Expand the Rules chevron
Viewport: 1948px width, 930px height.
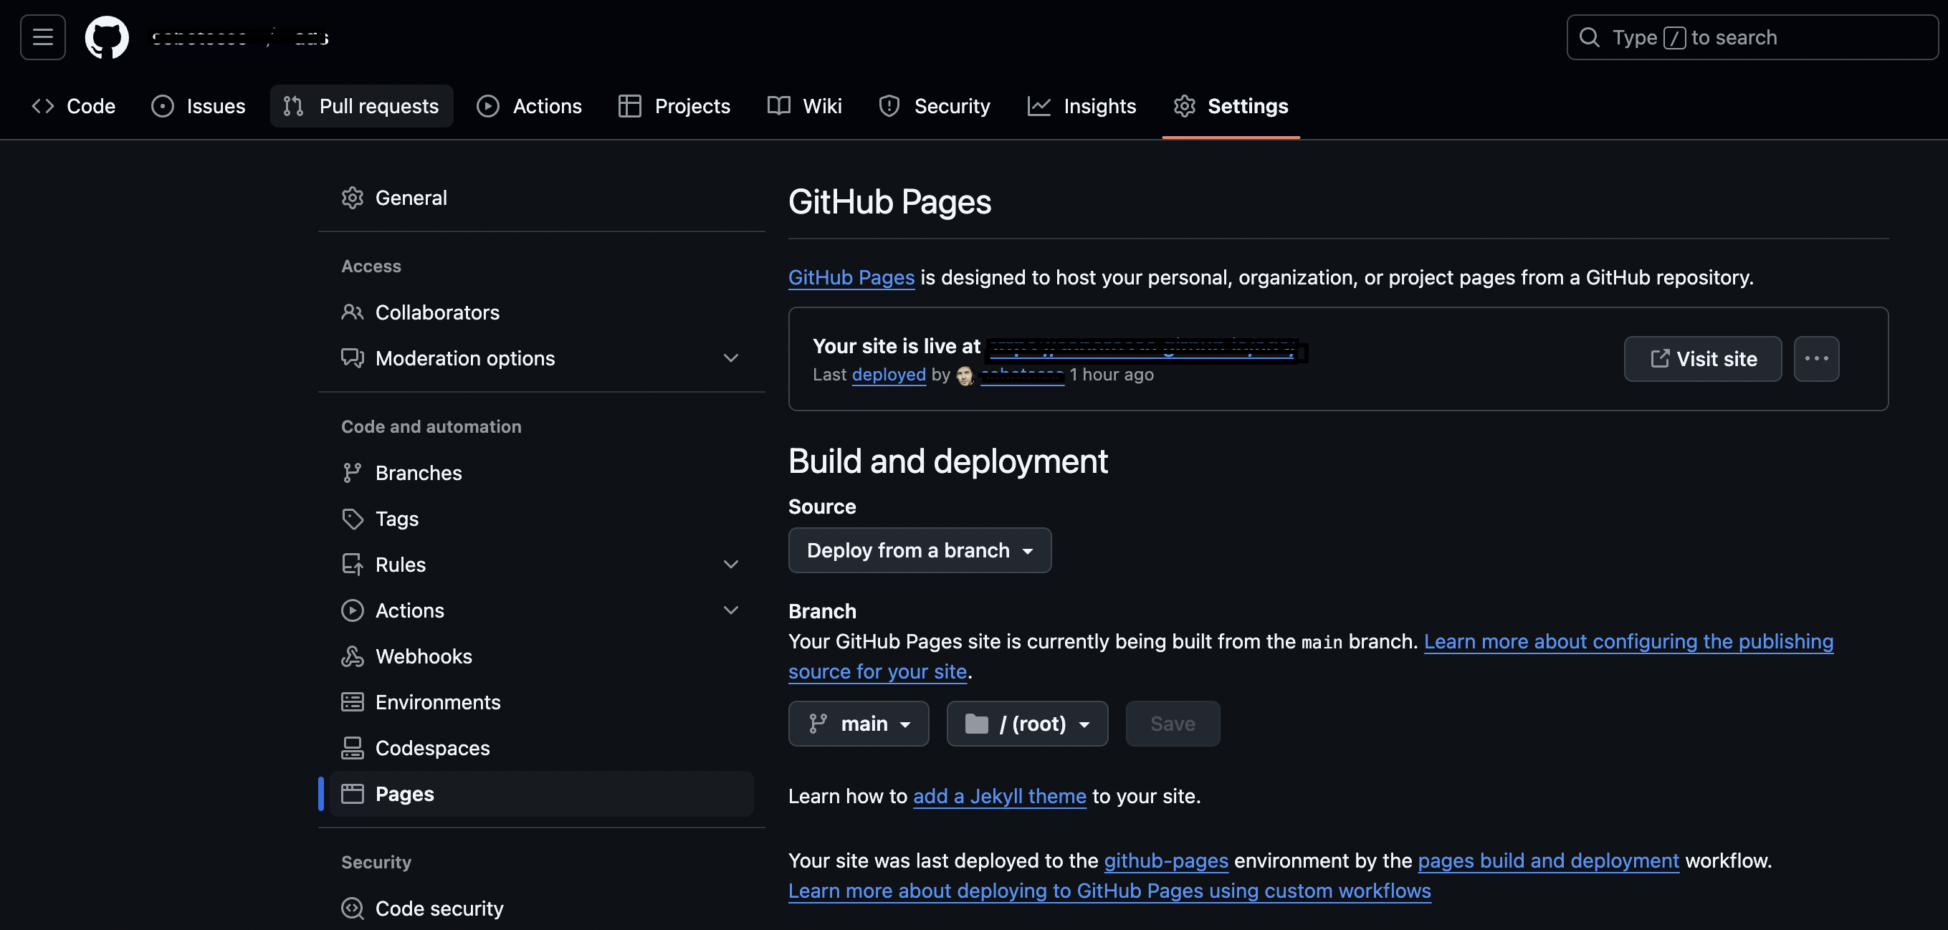point(730,565)
